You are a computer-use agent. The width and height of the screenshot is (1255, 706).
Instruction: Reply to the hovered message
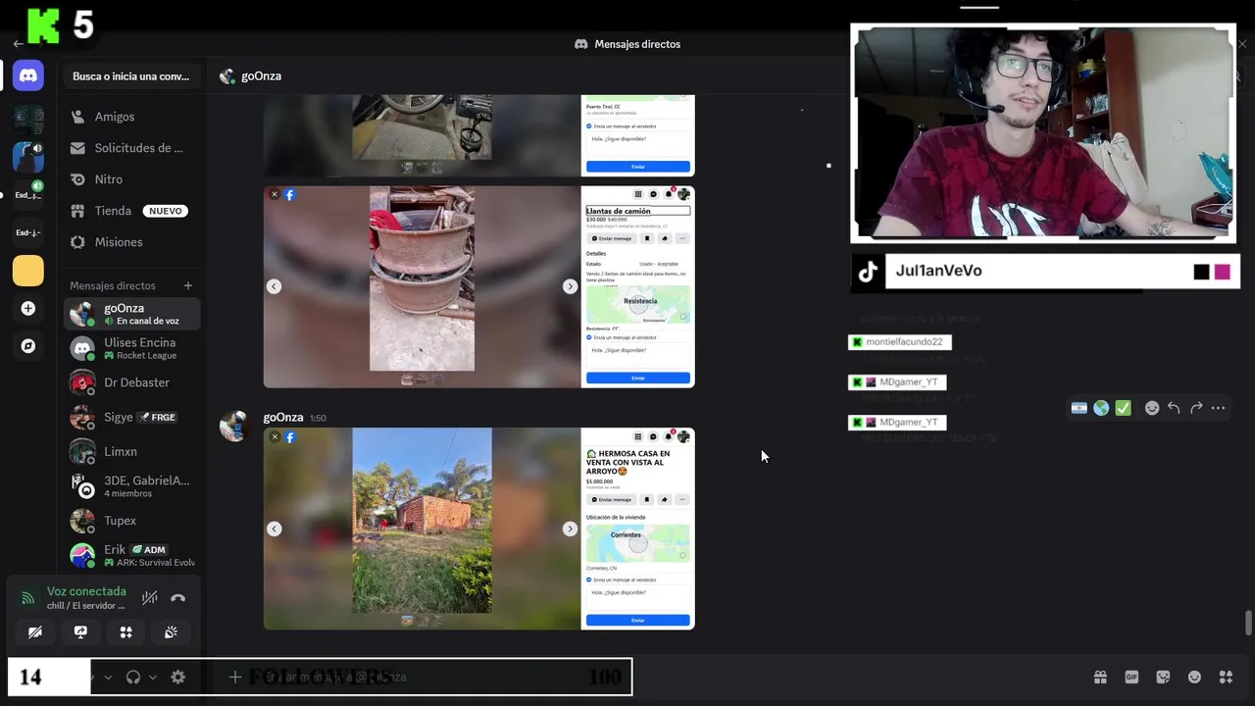coord(1174,408)
